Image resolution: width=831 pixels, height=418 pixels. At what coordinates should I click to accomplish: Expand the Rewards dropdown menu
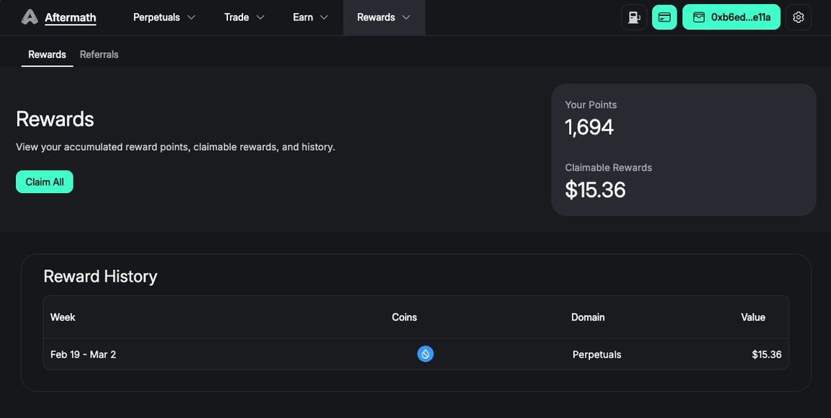tap(384, 17)
